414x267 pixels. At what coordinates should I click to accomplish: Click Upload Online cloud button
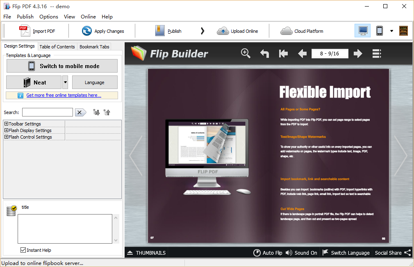[x=237, y=31]
